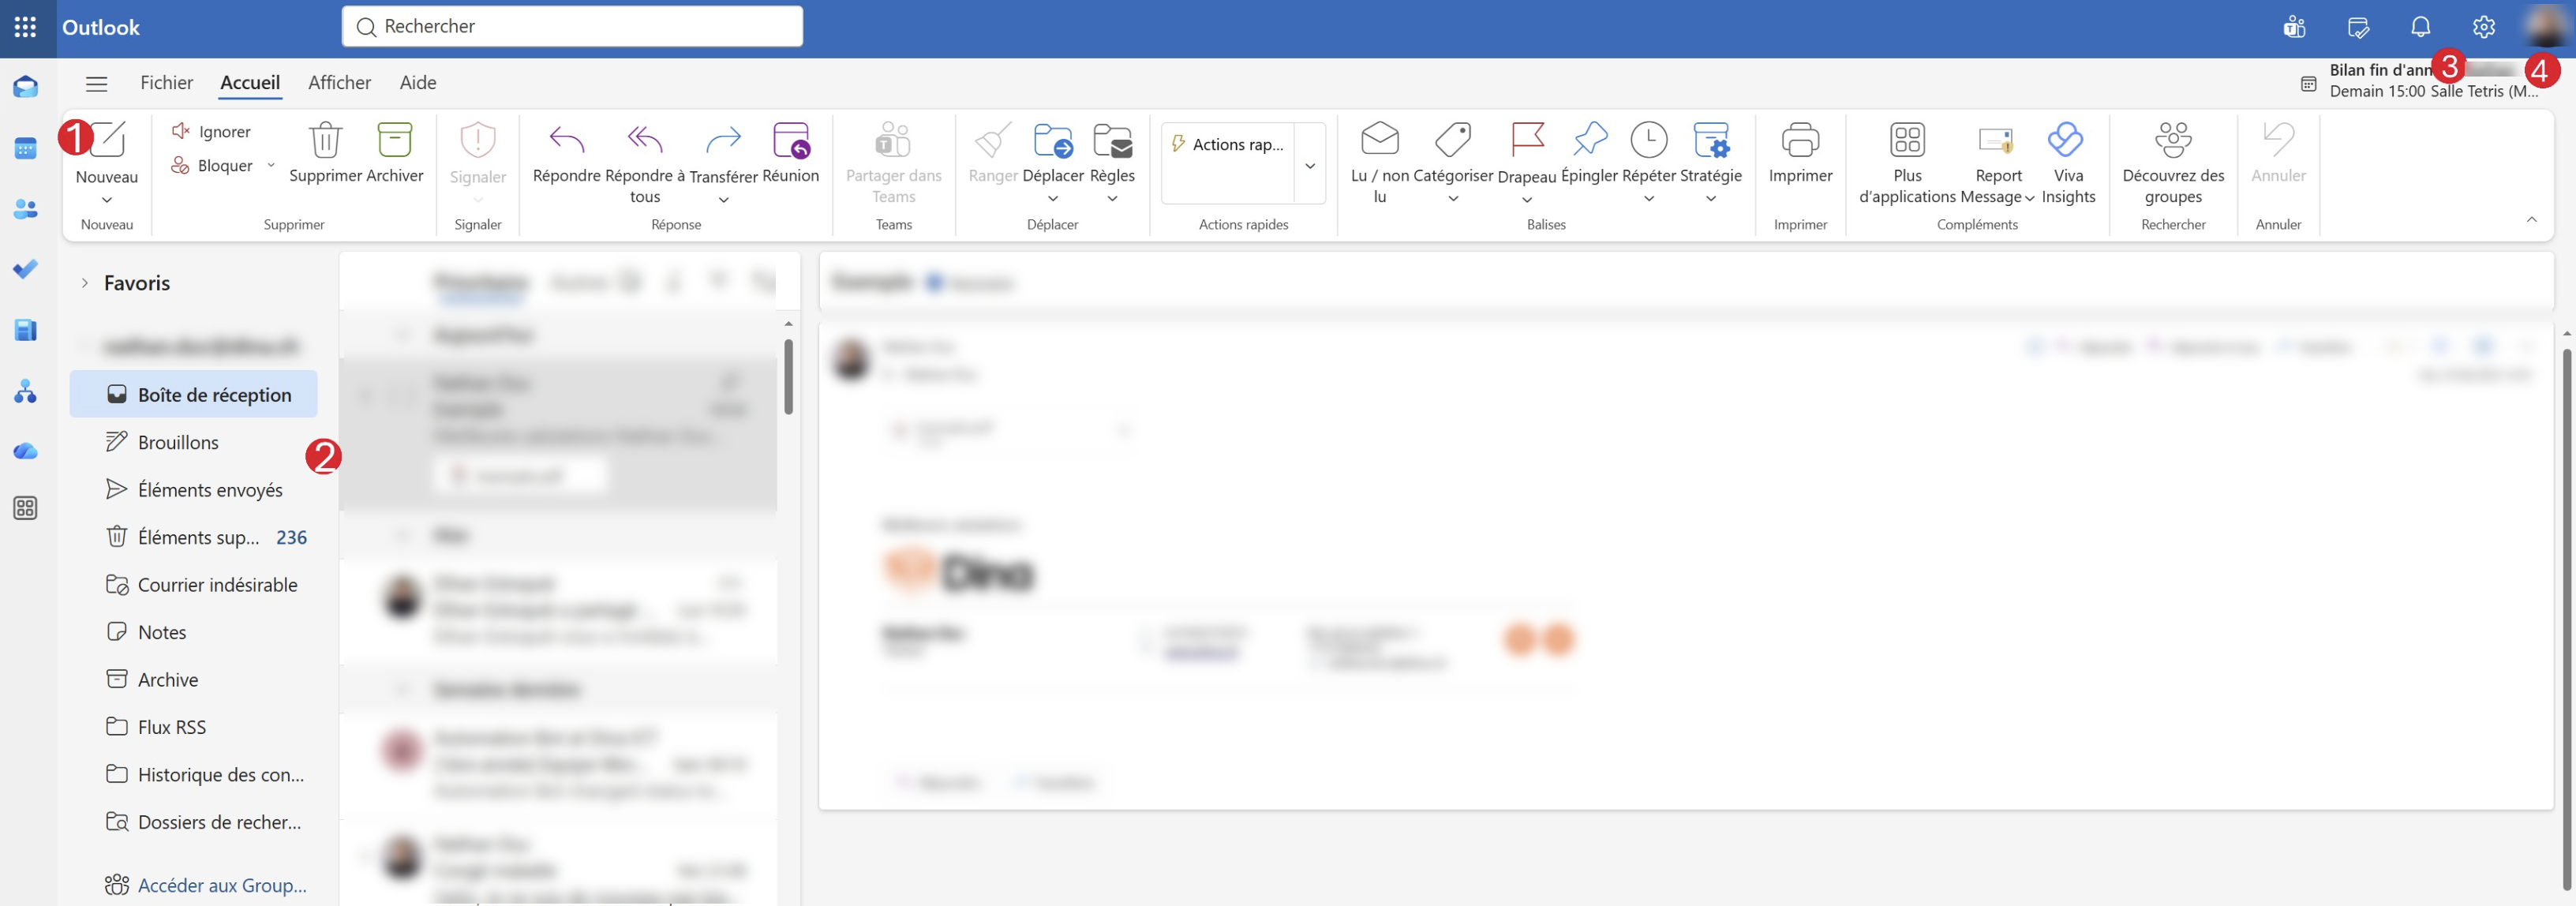The image size is (2576, 906).
Task: Open the notifications bell icon
Action: click(2420, 27)
